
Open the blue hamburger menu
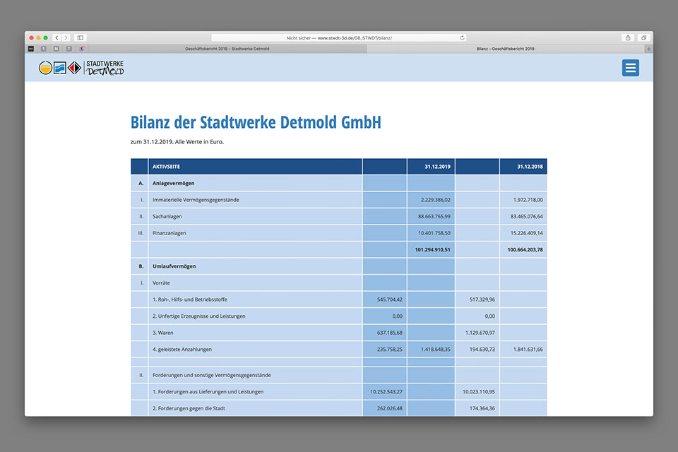point(630,68)
